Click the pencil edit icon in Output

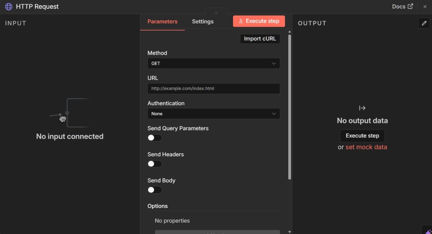click(424, 23)
